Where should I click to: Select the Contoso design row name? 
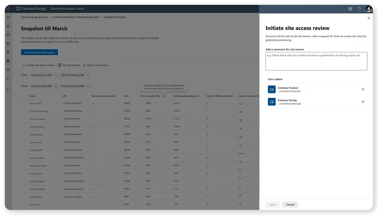point(37,181)
